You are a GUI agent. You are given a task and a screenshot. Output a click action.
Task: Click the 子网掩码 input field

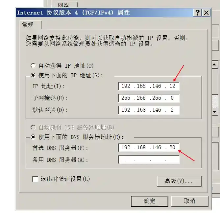click(x=149, y=98)
